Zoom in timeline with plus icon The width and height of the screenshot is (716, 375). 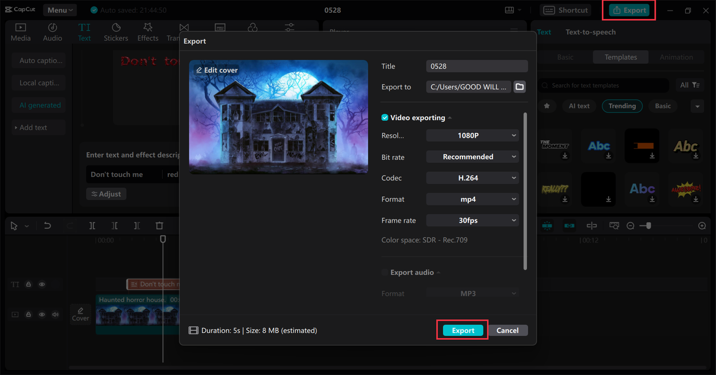[702, 226]
